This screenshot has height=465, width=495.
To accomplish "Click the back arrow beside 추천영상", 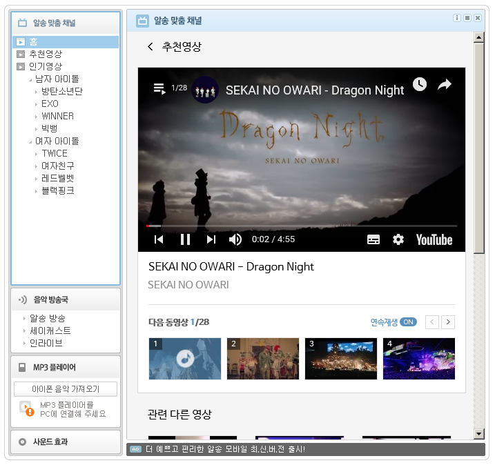I will coord(151,47).
